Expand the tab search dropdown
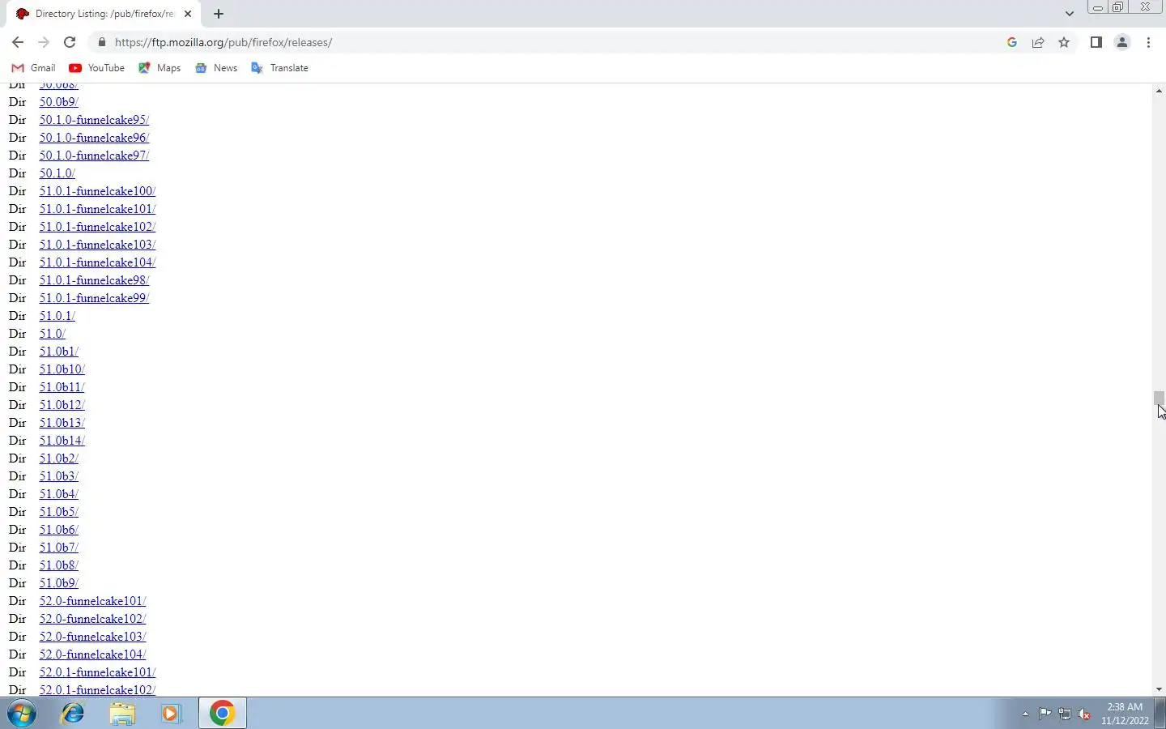The height and width of the screenshot is (729, 1166). tap(1070, 14)
